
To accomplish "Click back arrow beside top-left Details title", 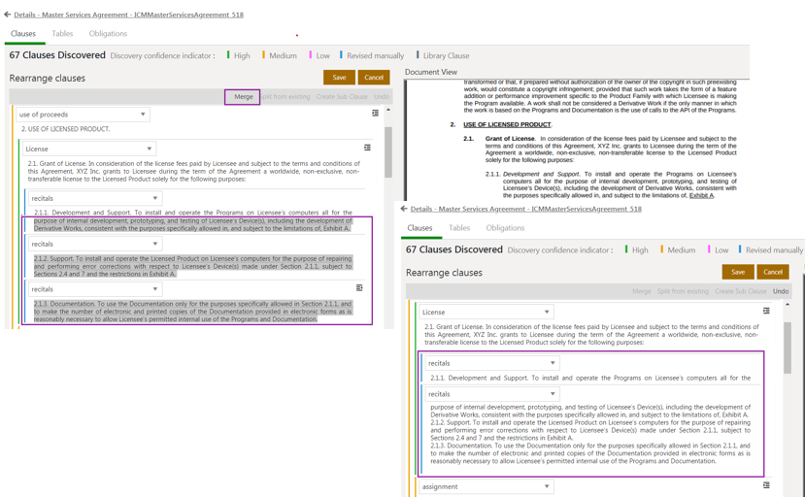I will 7,15.
